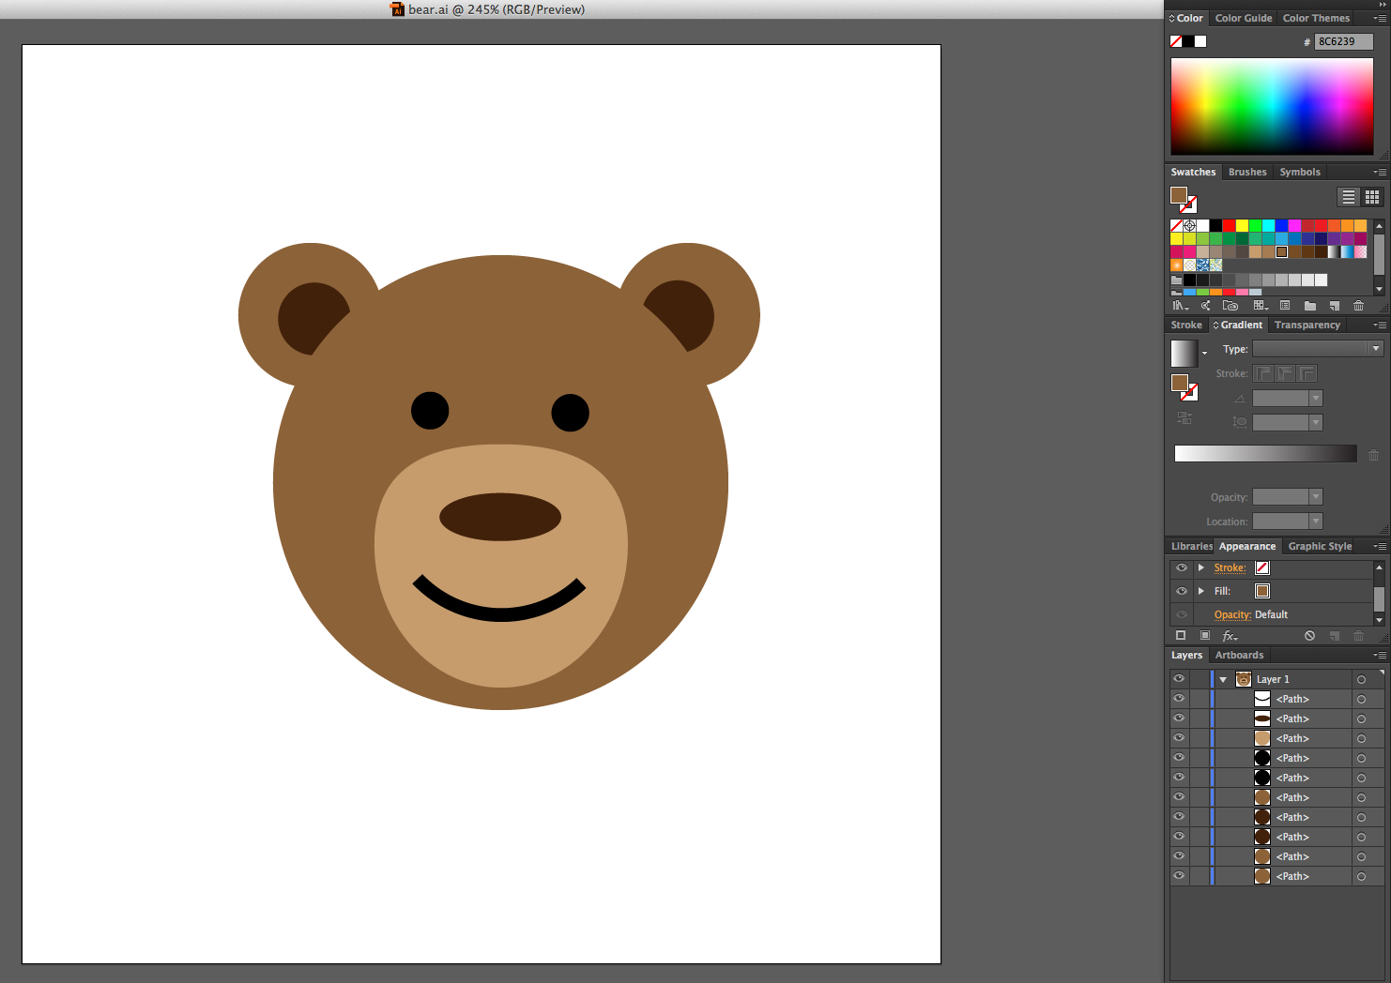The image size is (1391, 983).
Task: Switch swatches to list view
Action: coord(1348,197)
